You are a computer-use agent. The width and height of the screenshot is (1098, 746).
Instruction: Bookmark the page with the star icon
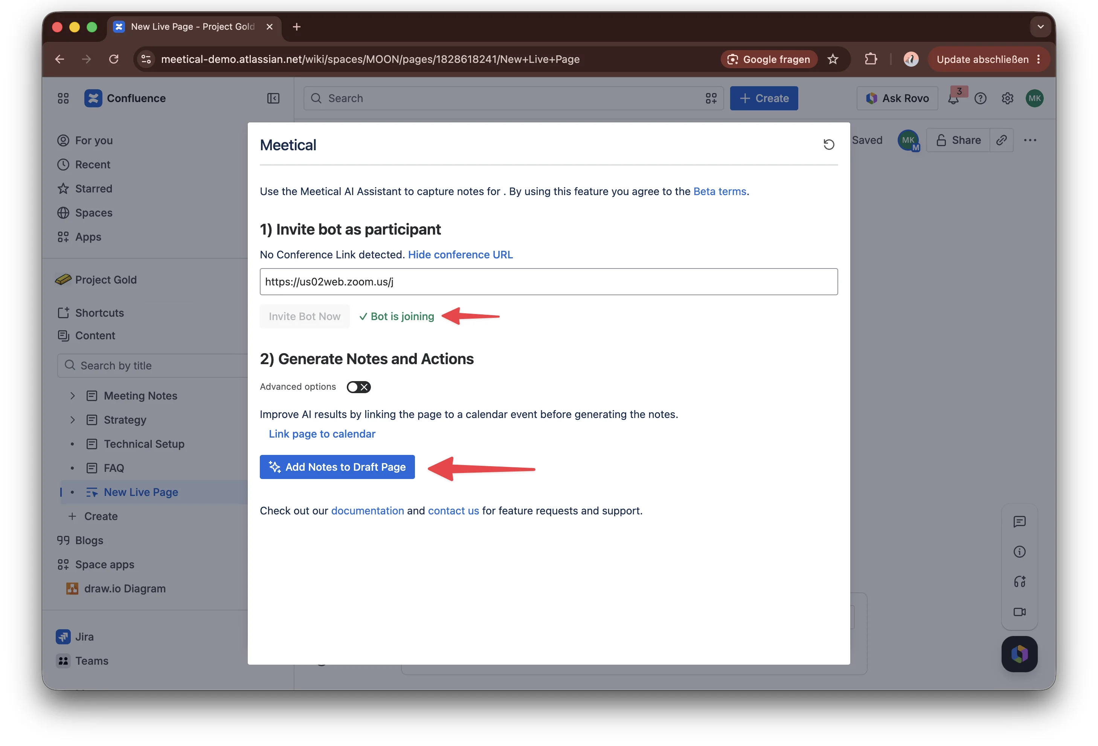tap(833, 59)
